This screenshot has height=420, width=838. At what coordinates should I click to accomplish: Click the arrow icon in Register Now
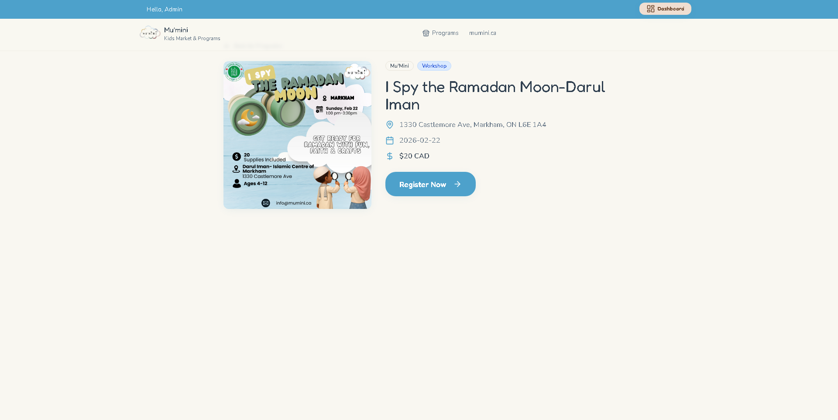pos(457,184)
